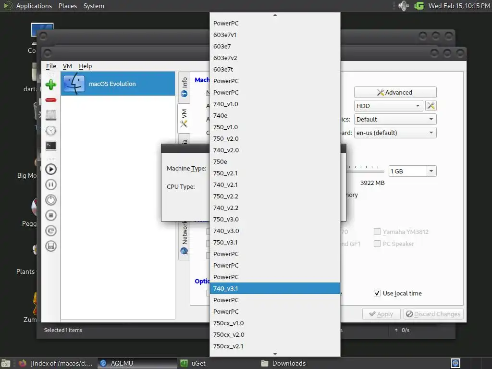Image resolution: width=492 pixels, height=369 pixels.
Task: Click the clock icon in AQEMU's left toolbar
Action: (x=51, y=131)
